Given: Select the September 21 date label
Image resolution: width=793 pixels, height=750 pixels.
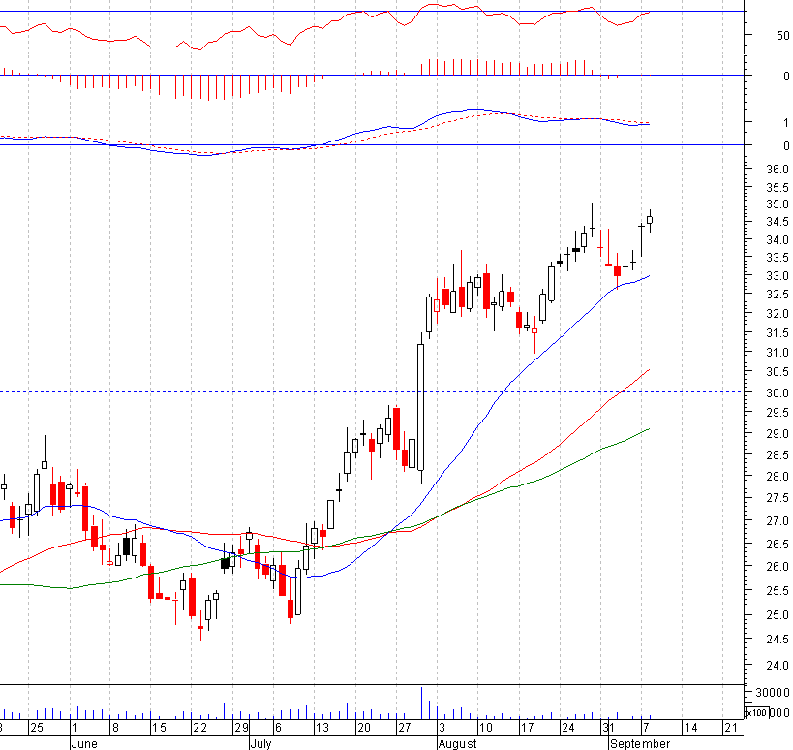Looking at the screenshot, I should pos(731,728).
